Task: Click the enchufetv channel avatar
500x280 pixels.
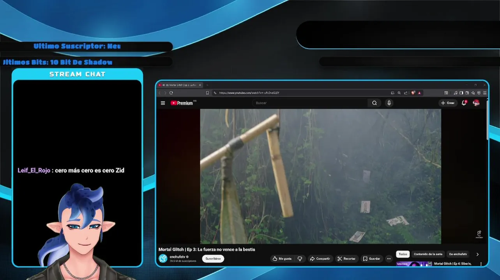Action: click(x=163, y=259)
